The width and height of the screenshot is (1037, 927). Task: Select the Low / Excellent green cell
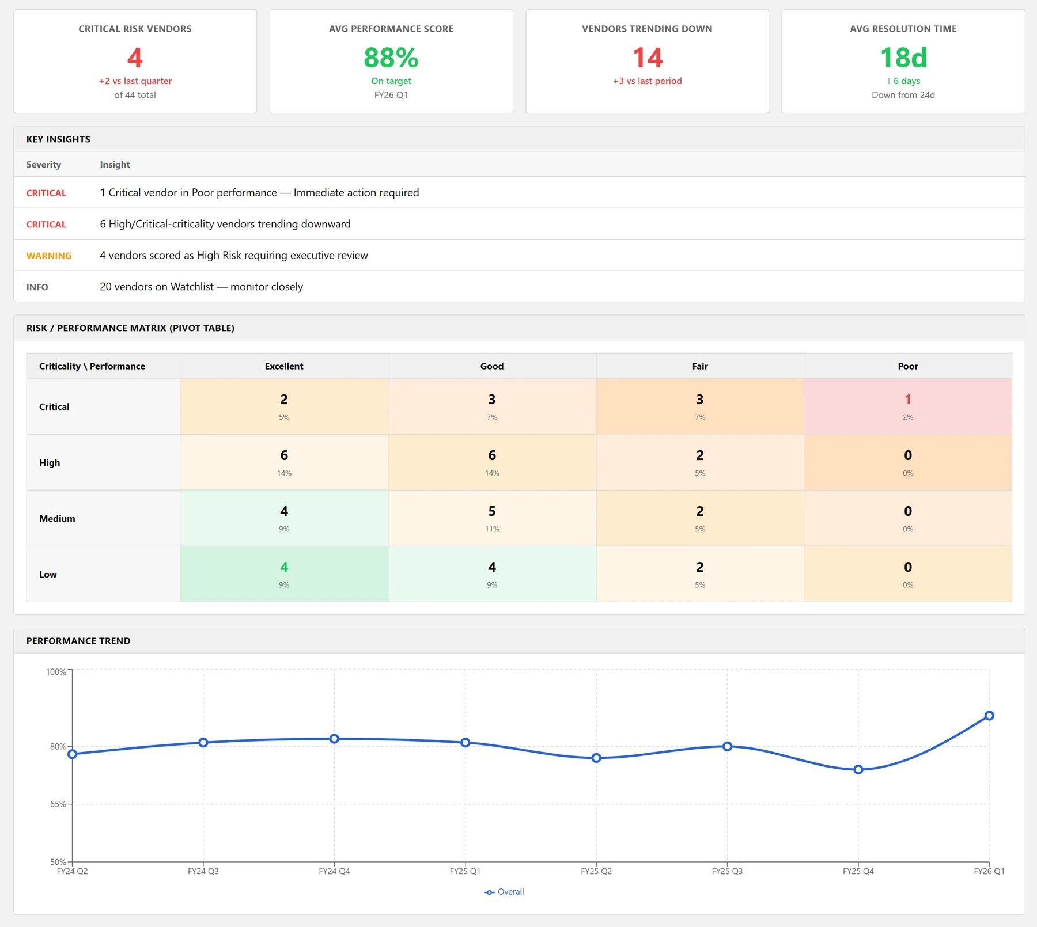click(284, 574)
